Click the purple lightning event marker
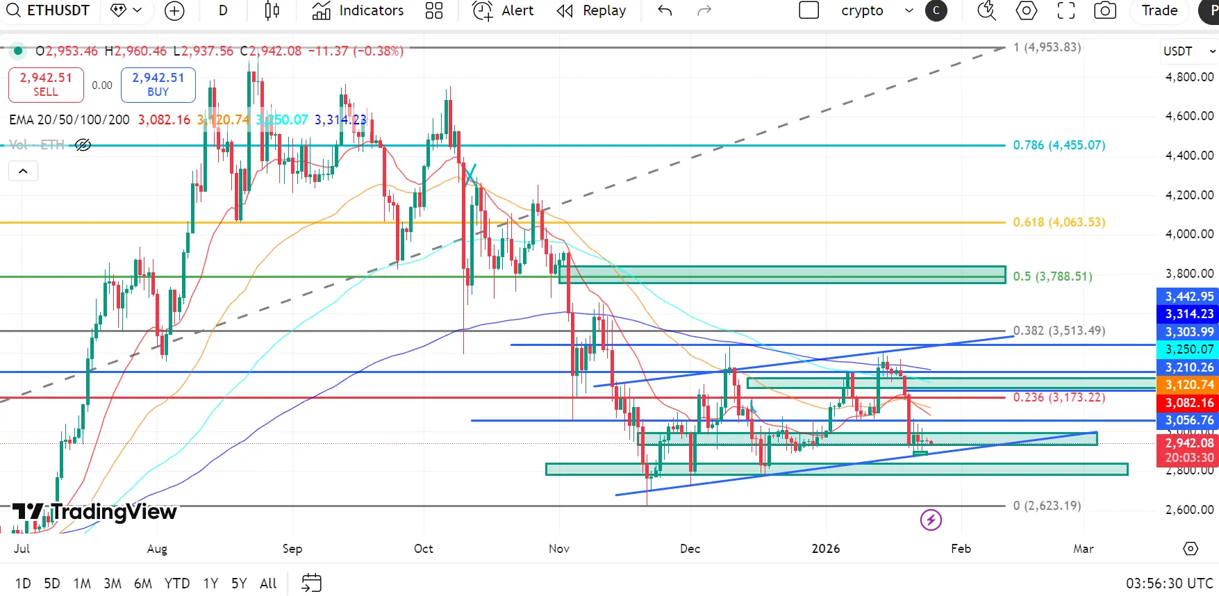Screen dimensions: 1219x596 click(x=931, y=520)
